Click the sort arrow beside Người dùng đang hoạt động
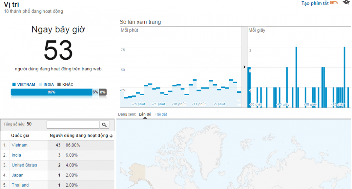The height and width of the screenshot is (189, 352). pyautogui.click(x=111, y=136)
